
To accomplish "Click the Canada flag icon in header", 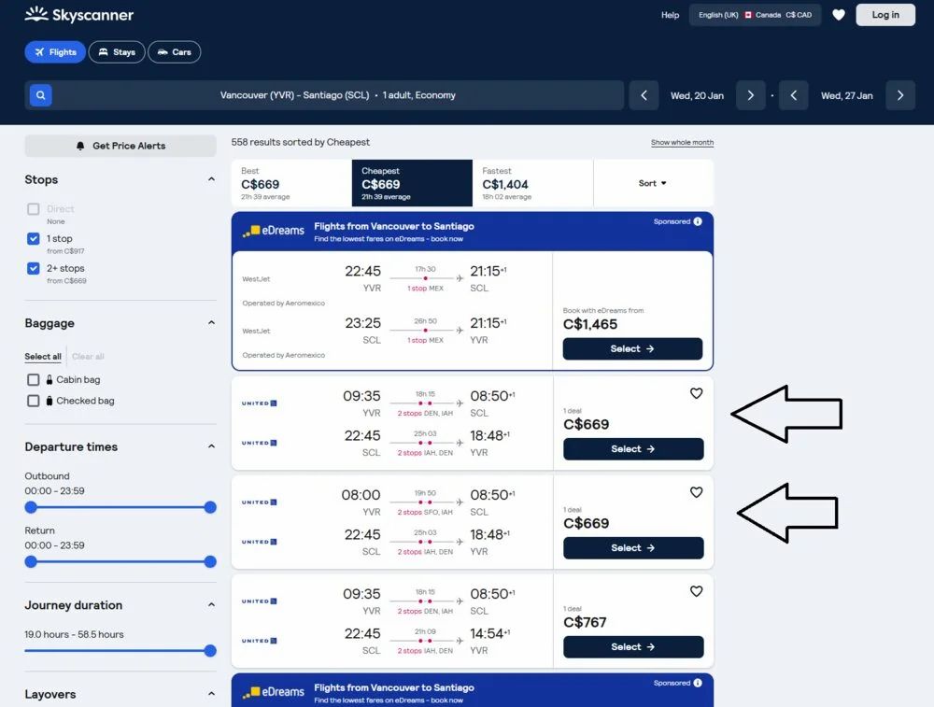I will click(x=748, y=15).
